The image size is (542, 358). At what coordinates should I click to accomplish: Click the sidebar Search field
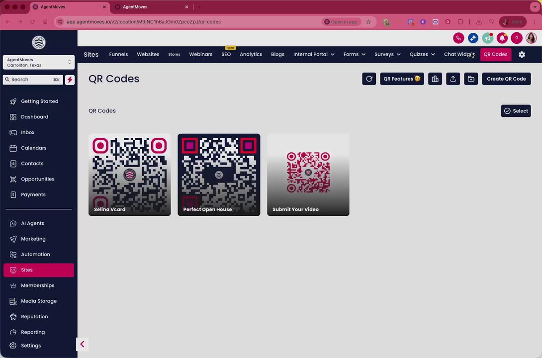coord(33,80)
